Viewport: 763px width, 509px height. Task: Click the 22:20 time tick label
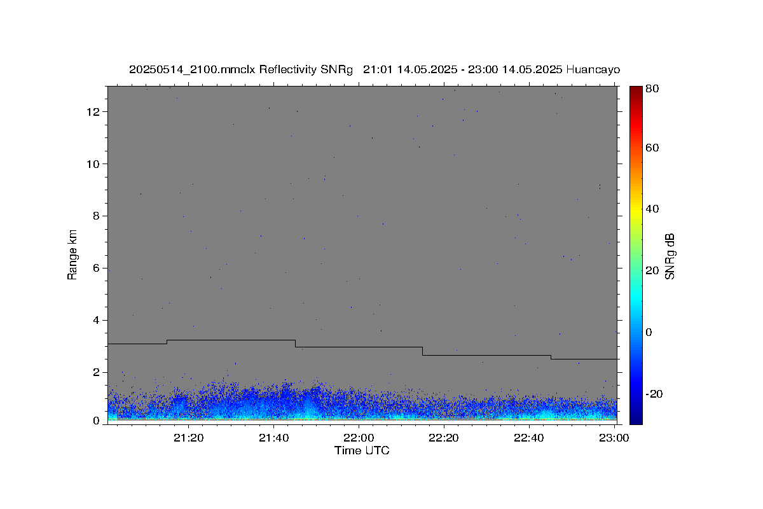pos(444,438)
